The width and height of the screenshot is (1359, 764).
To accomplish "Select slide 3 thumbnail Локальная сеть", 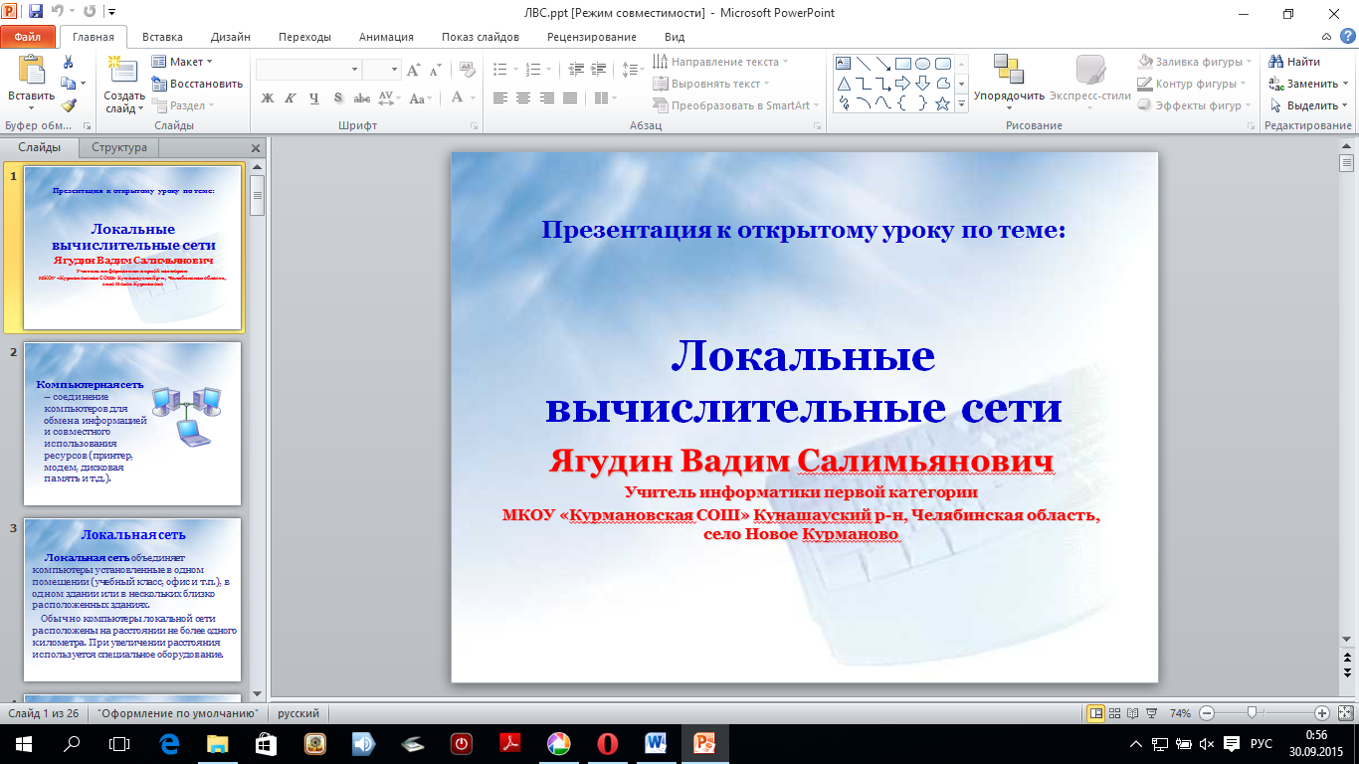I will 132,599.
